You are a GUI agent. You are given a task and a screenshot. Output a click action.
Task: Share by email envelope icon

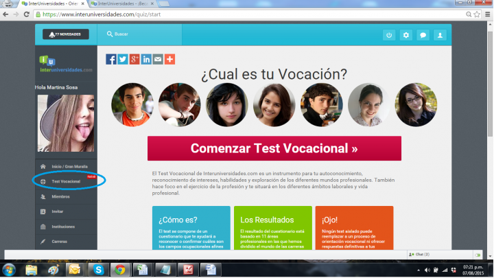[158, 59]
